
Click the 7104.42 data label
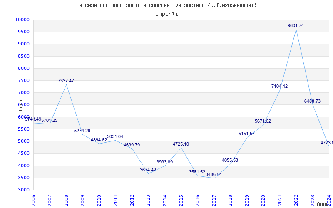pyautogui.click(x=279, y=87)
